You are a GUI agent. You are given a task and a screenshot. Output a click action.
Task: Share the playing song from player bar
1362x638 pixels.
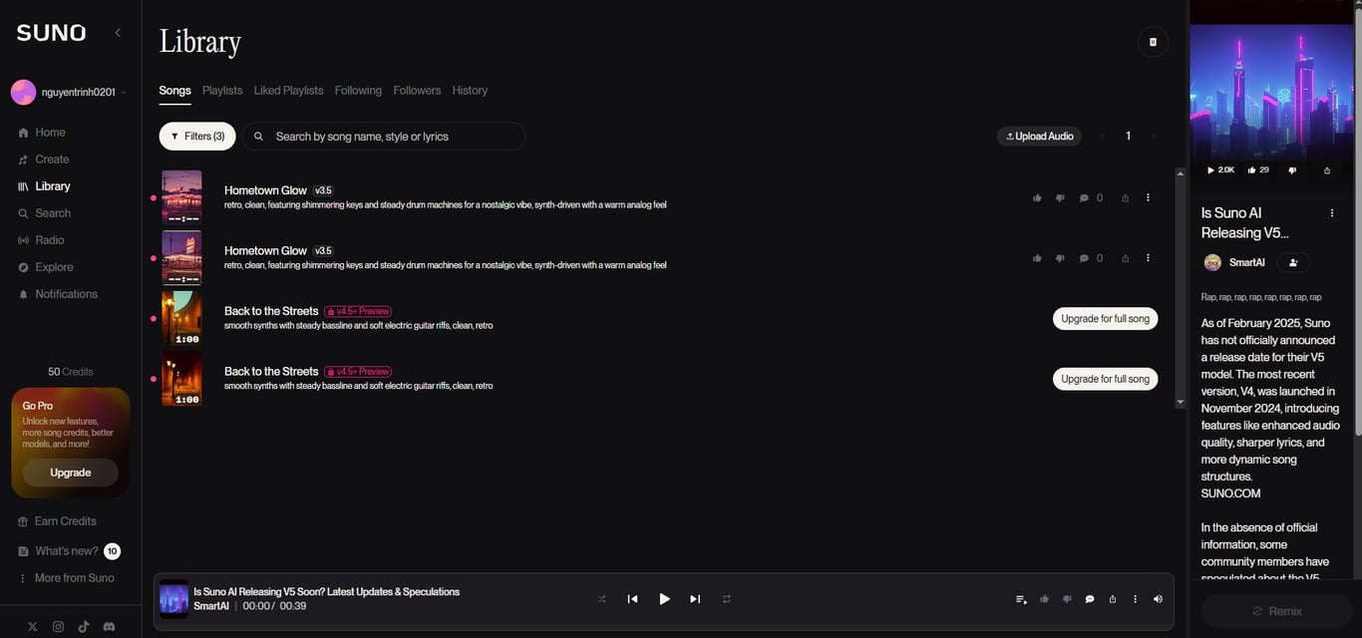[x=1113, y=599]
